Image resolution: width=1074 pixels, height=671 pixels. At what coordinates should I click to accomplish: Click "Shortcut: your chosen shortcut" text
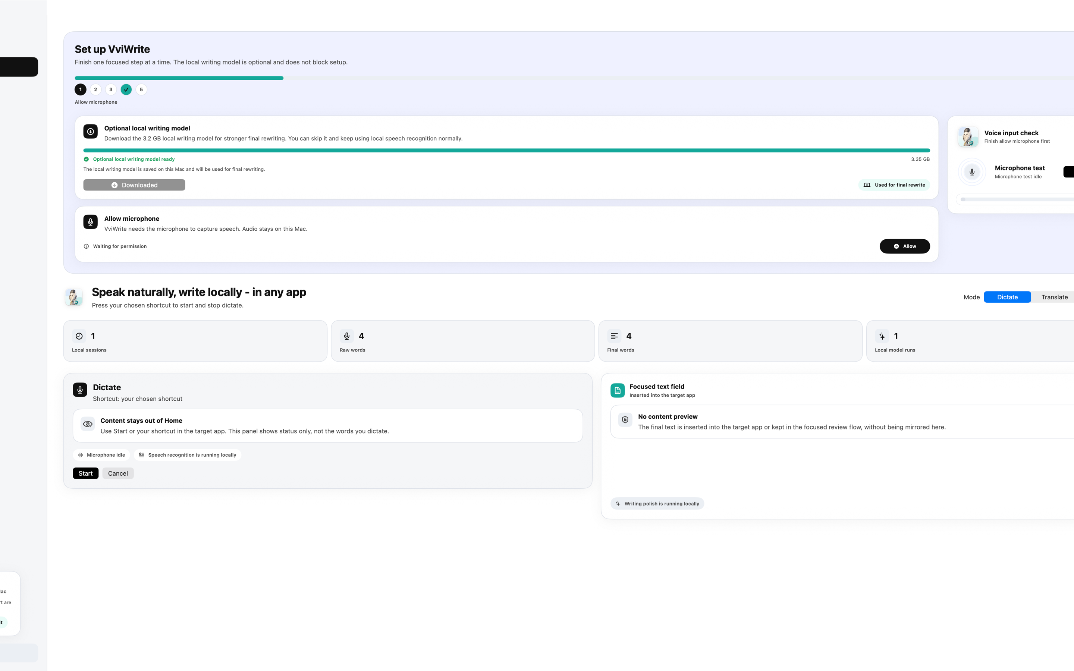tap(138, 399)
